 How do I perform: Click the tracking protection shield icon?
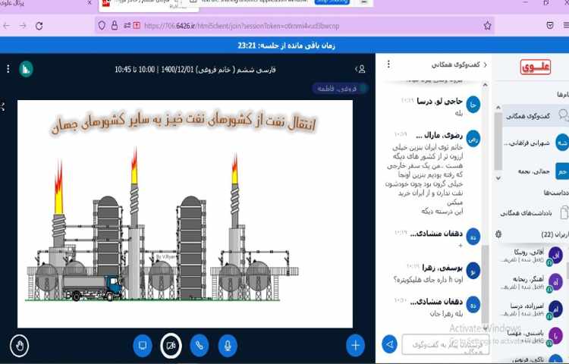[x=102, y=26]
